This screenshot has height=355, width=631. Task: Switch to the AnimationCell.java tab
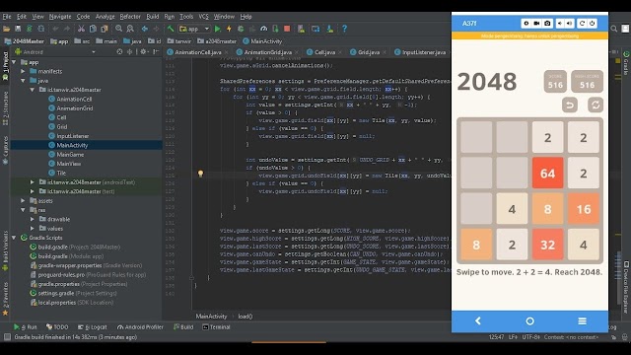pos(197,52)
